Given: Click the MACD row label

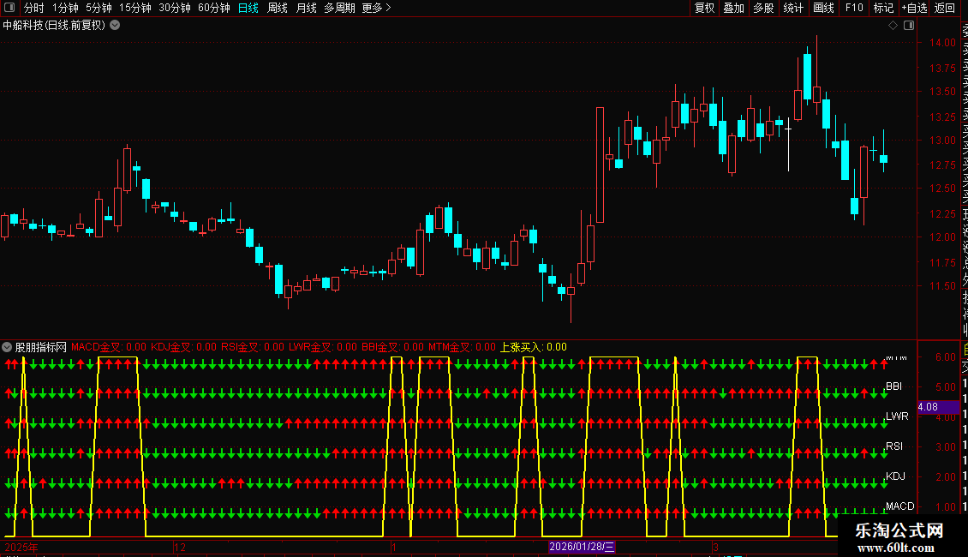Looking at the screenshot, I should pyautogui.click(x=900, y=506).
